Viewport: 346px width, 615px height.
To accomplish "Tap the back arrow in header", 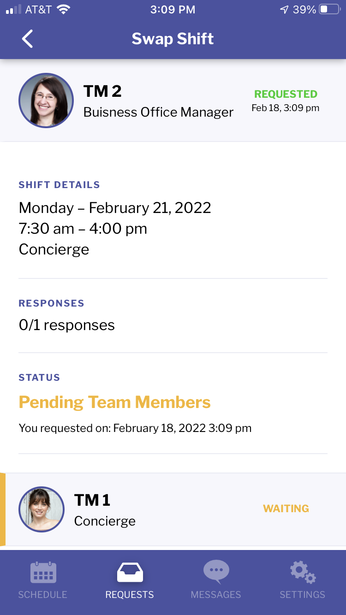I will pyautogui.click(x=28, y=39).
